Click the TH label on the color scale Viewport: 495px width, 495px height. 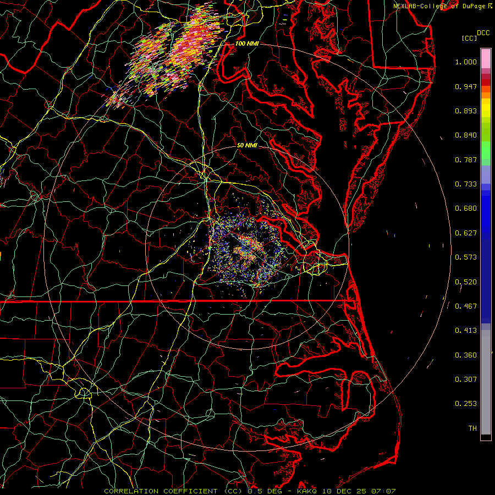coord(472,428)
